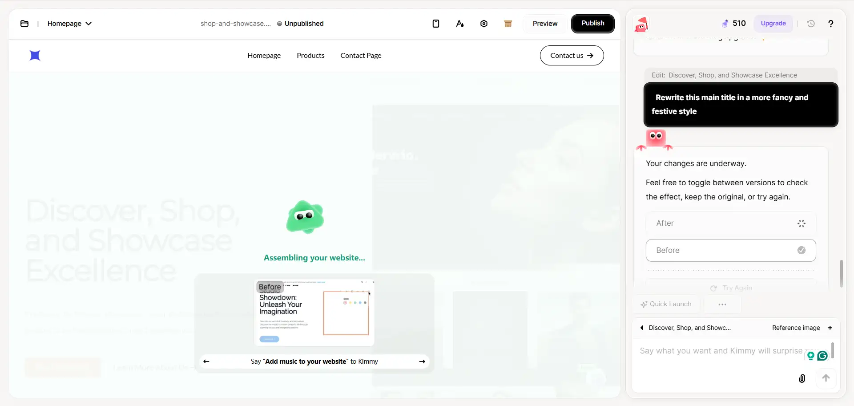Open the Contact Page nav item

(x=361, y=56)
